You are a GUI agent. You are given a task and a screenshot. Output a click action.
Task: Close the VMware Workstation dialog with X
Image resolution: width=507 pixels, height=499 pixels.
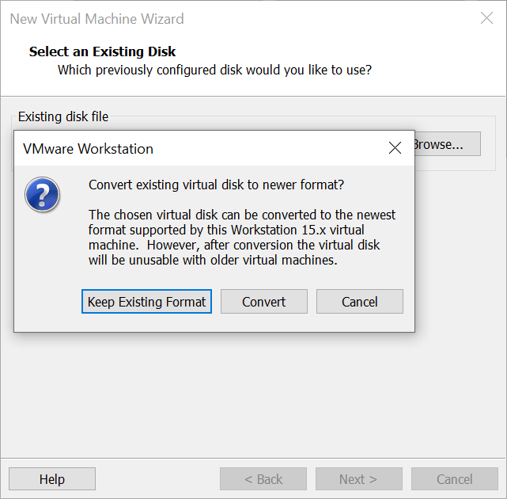395,148
